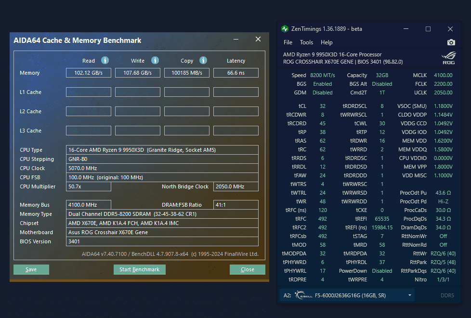471x318 pixels.
Task: Expand the A2 memory module dropdown arrow
Action: point(410,295)
